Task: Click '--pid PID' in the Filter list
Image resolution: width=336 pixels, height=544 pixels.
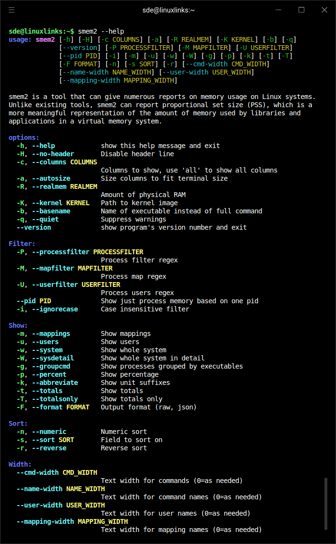Action: 34,301
